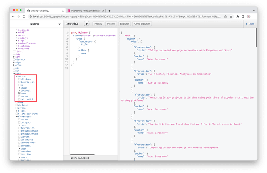Check the twitterUrl field checkbox
Viewport: 267px width, 173px height.
click(x=20, y=99)
